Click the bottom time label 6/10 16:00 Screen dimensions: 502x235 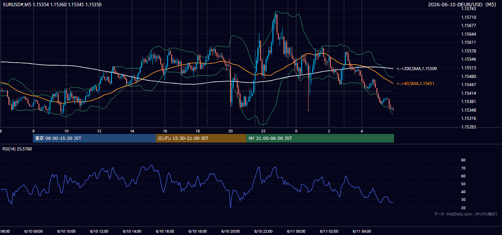tap(165, 231)
